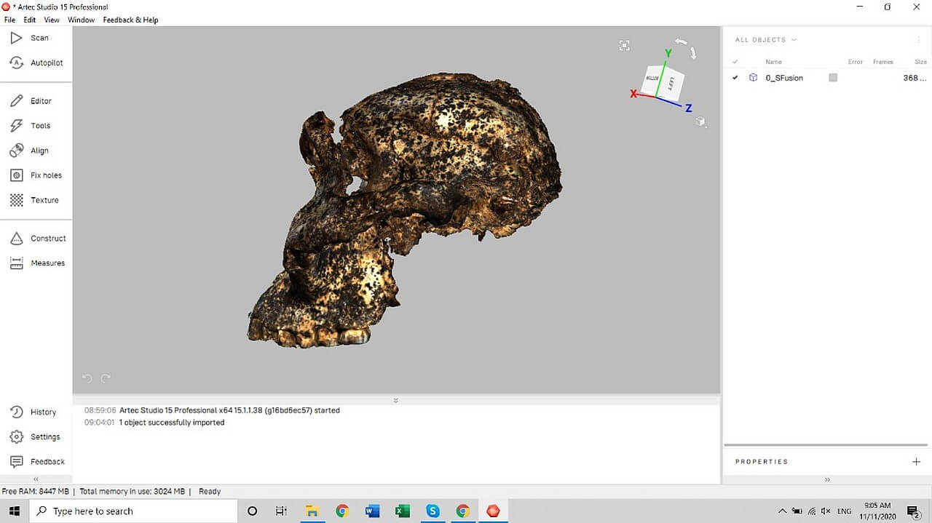Collapse the log panel with double chevron
Image resolution: width=932 pixels, height=523 pixels.
coord(396,401)
